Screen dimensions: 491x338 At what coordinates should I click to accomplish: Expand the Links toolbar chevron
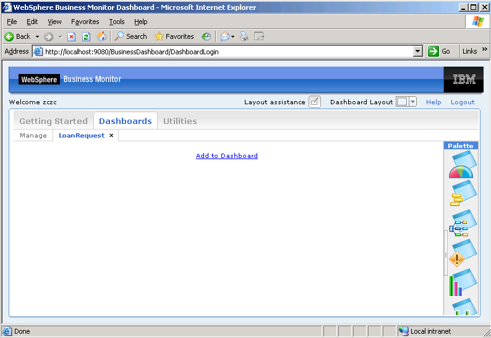pyautogui.click(x=484, y=49)
